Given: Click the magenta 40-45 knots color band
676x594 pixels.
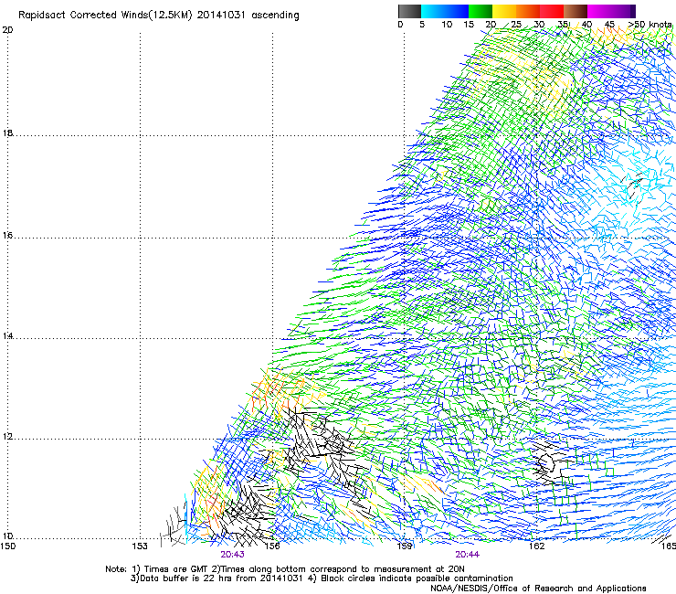Looking at the screenshot, I should 599,11.
